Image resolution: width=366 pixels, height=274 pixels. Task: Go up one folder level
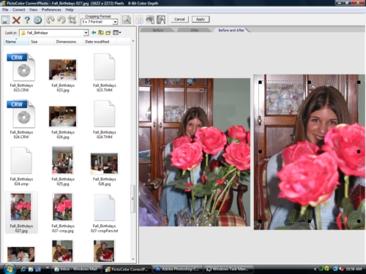pos(101,32)
